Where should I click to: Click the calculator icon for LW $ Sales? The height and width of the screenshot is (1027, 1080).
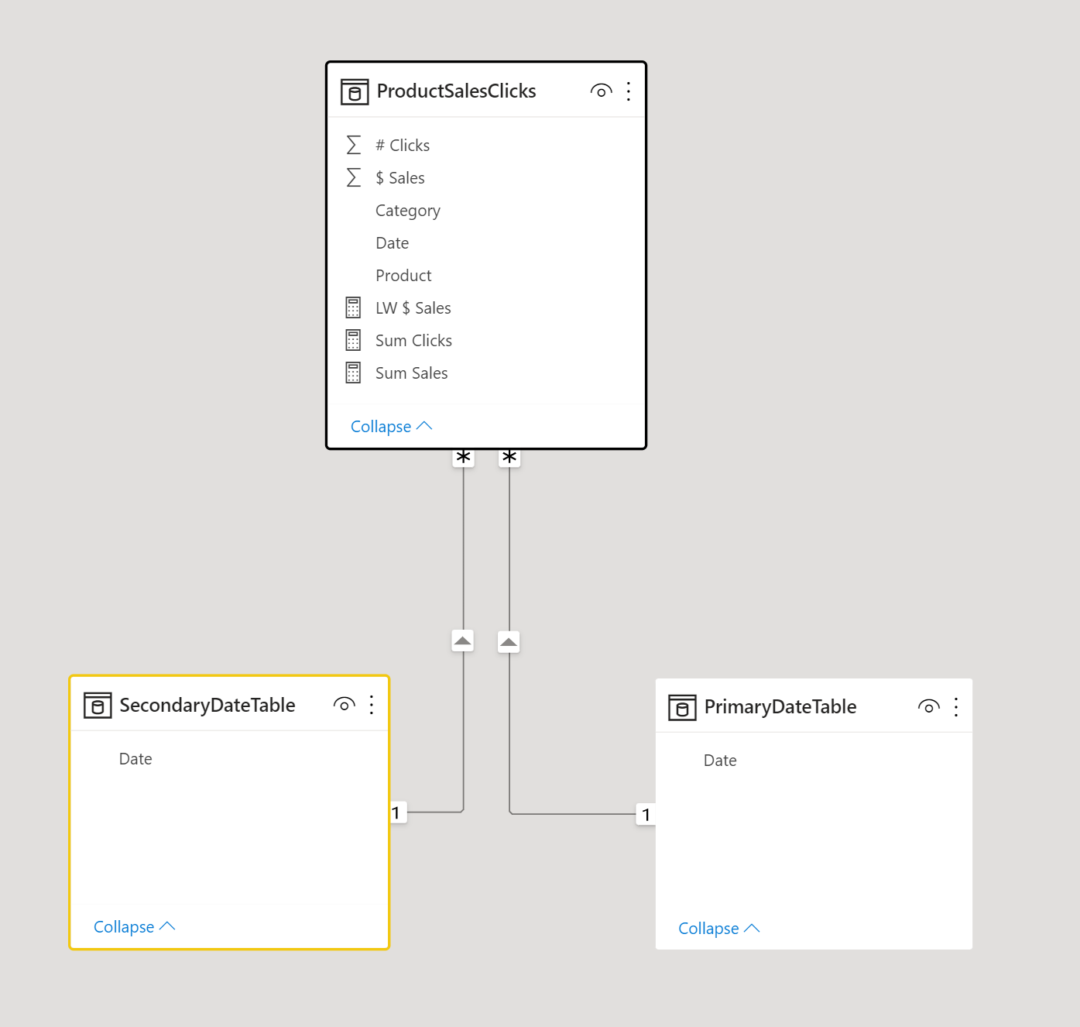coord(353,307)
